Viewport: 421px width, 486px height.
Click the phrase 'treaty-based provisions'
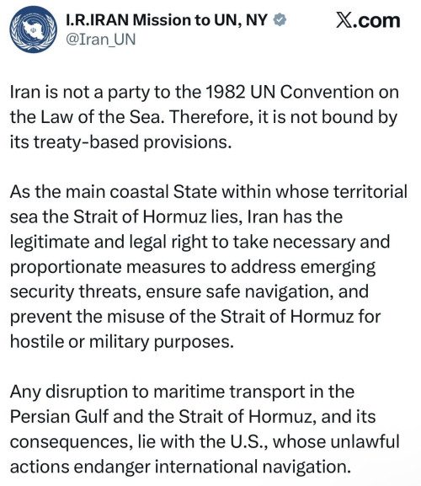[132, 142]
